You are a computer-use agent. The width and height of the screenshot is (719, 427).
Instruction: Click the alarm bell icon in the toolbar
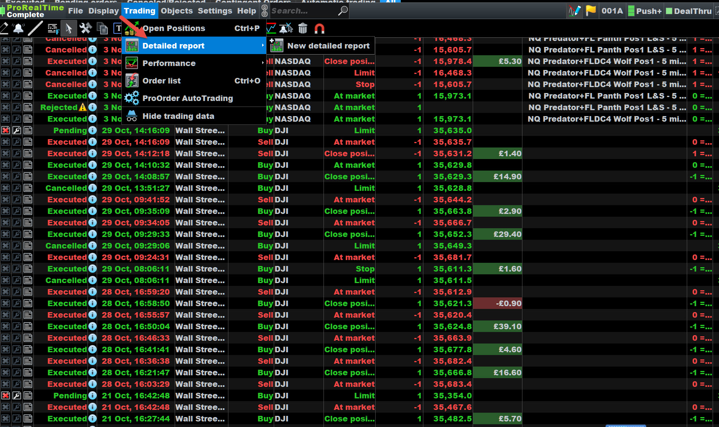(x=18, y=28)
